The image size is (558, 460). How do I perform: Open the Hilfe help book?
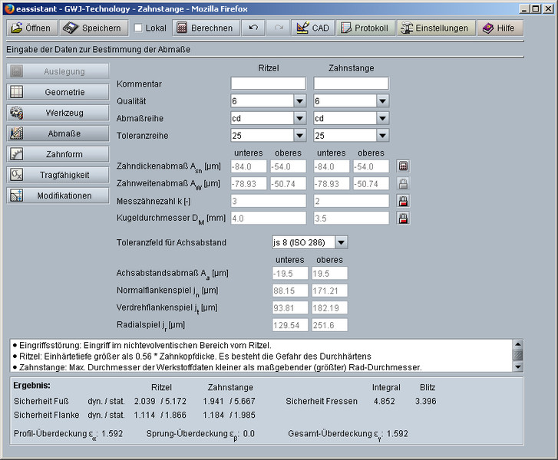tap(500, 28)
